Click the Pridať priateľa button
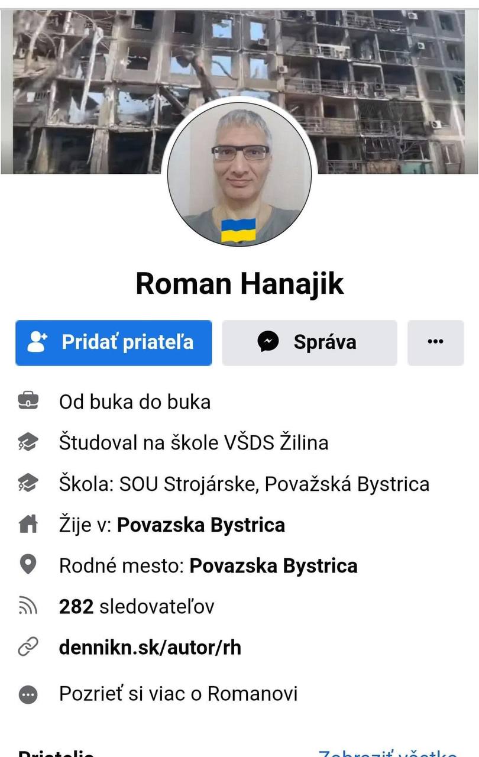479x757 pixels. [114, 342]
